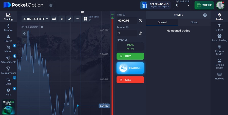The width and height of the screenshot is (228, 115).
Task: Click the Amount help question icon
Action: pos(127,27)
